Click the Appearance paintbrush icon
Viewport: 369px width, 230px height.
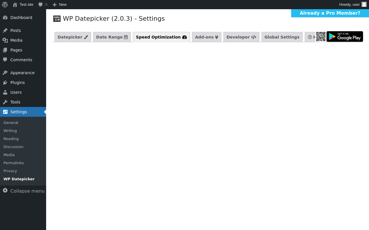click(x=5, y=73)
